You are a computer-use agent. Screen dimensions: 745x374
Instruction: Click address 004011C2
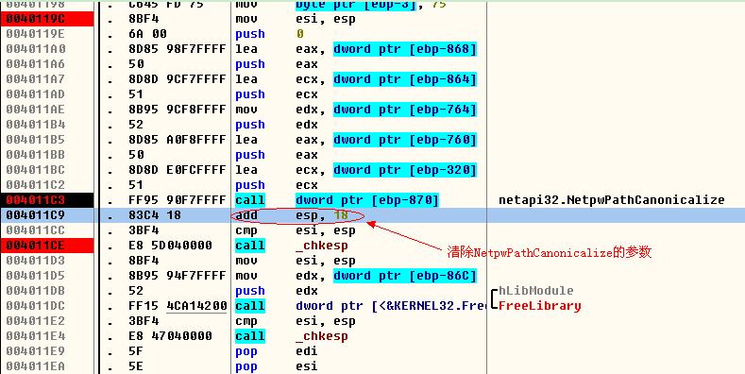[x=36, y=185]
